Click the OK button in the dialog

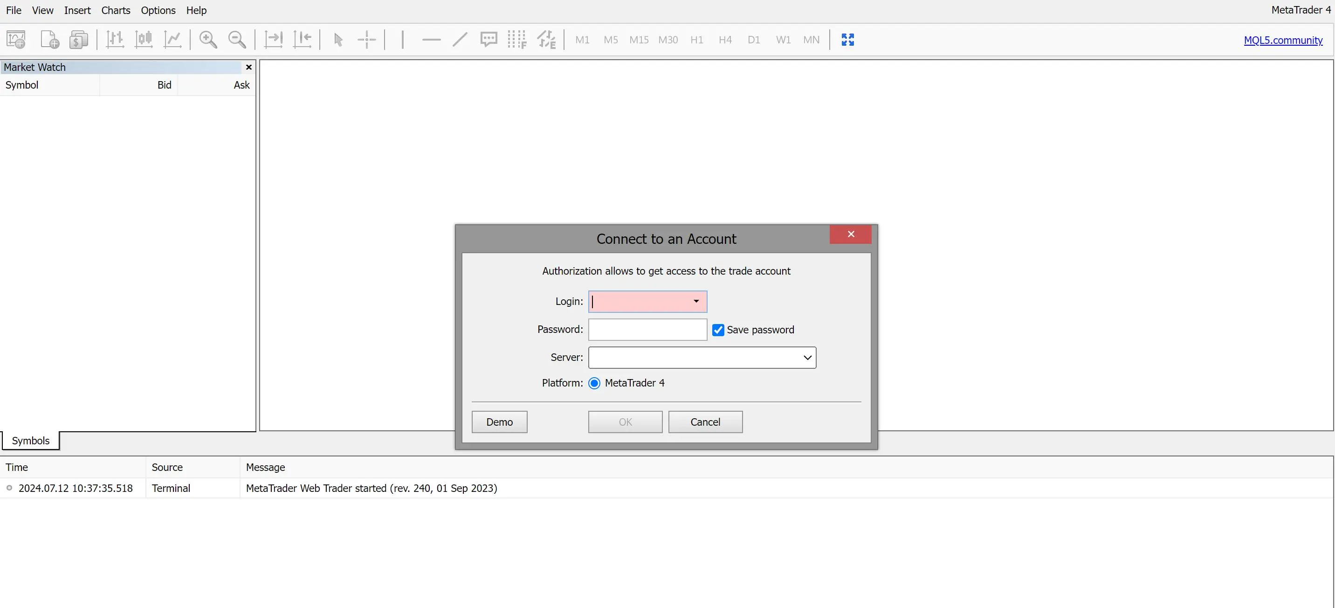(625, 422)
